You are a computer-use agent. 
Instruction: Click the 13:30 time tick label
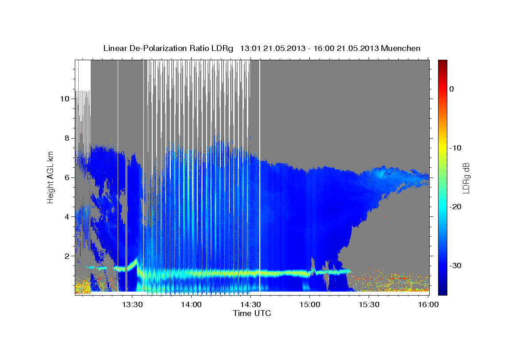(x=132, y=304)
